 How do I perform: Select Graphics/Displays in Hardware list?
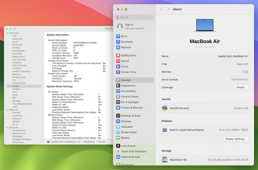[x=22, y=71]
